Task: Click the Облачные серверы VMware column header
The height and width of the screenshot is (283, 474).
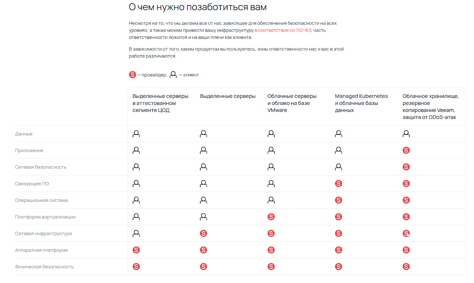Action: [292, 103]
